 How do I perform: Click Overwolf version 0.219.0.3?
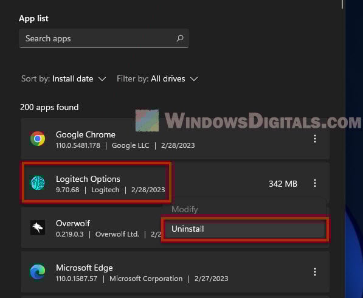(x=70, y=234)
